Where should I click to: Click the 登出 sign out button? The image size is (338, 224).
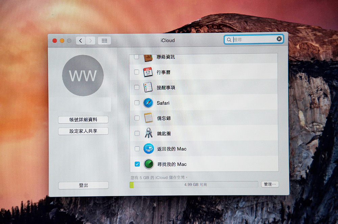tap(83, 185)
